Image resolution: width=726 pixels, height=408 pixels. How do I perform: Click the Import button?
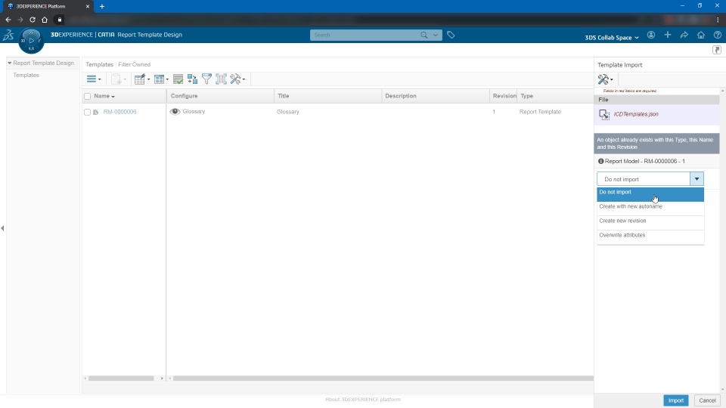(675, 400)
